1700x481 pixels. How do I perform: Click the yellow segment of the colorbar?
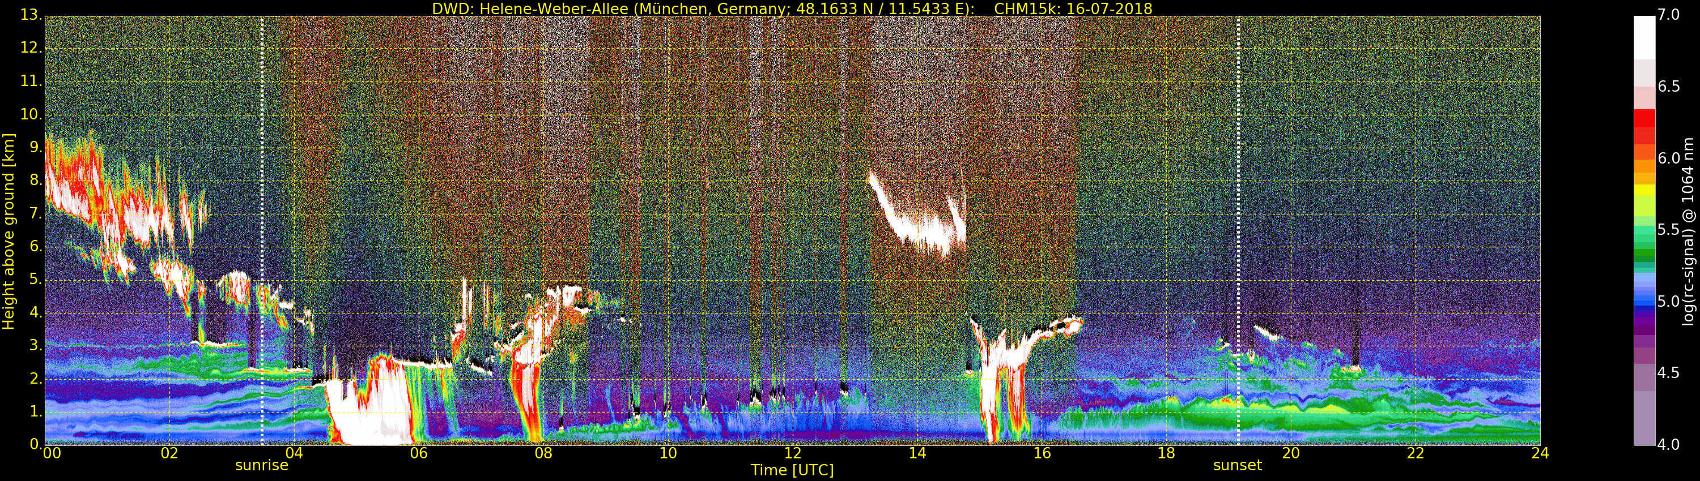tap(1644, 190)
